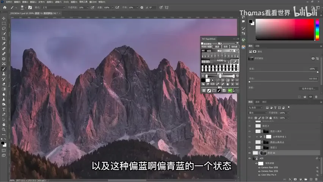Lock all attributes padlock icon
The height and width of the screenshot is (182, 323).
[270, 118]
